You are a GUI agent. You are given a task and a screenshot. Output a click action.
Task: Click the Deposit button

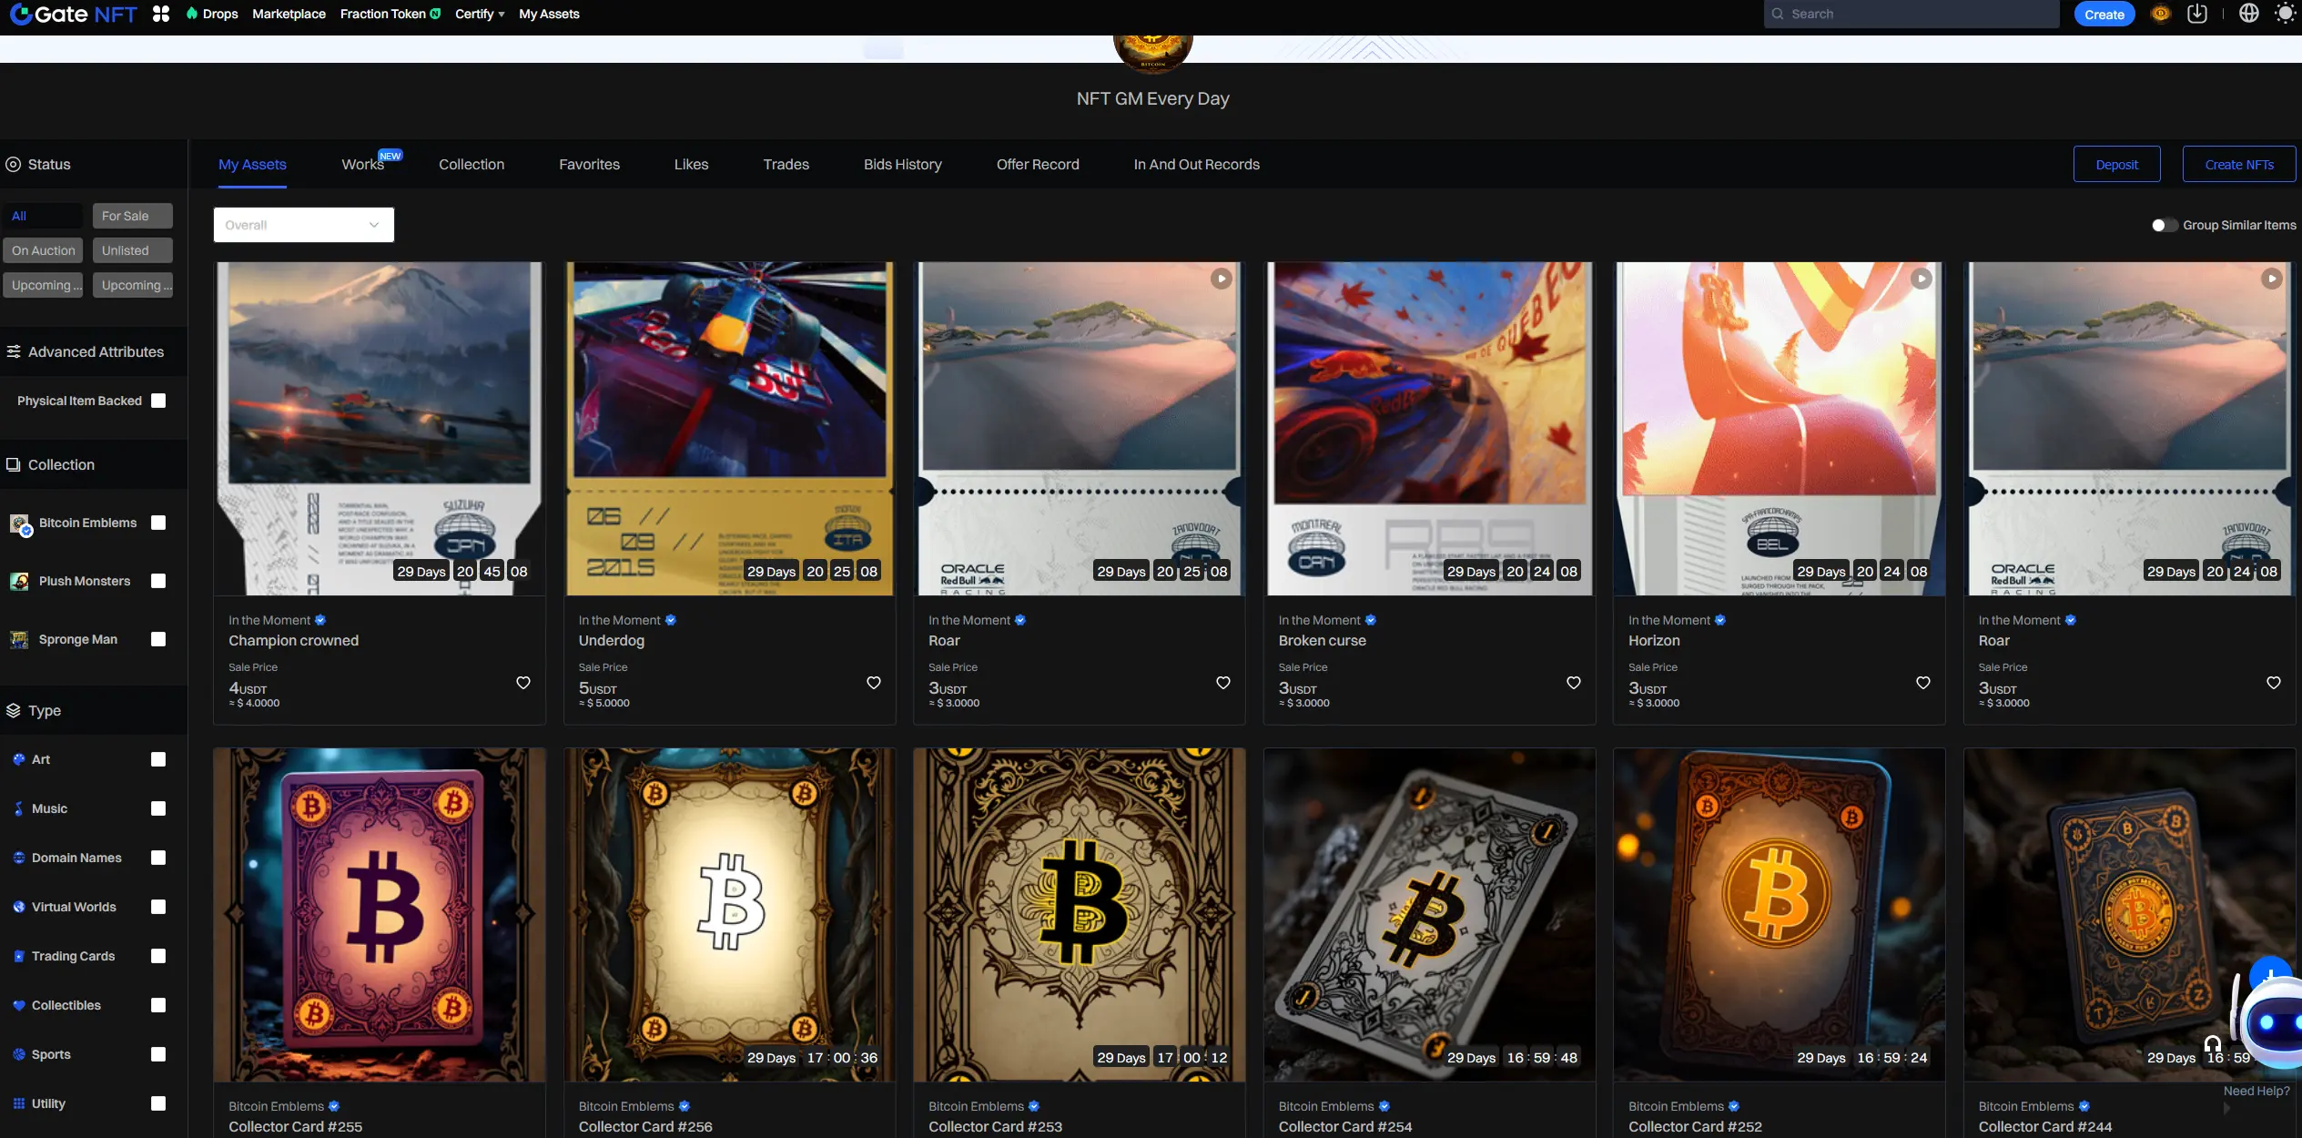point(2117,165)
